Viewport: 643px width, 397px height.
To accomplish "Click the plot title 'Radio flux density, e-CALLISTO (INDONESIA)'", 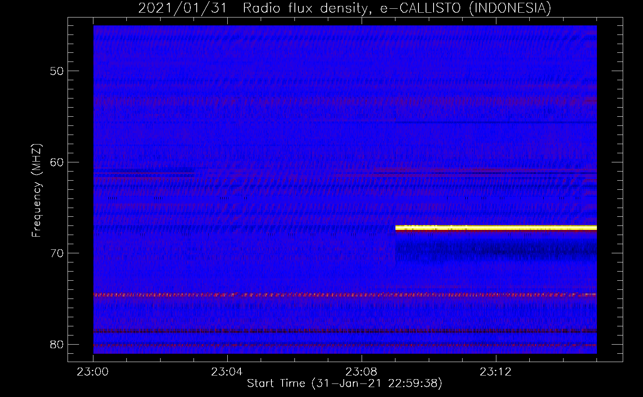I will tap(397, 8).
